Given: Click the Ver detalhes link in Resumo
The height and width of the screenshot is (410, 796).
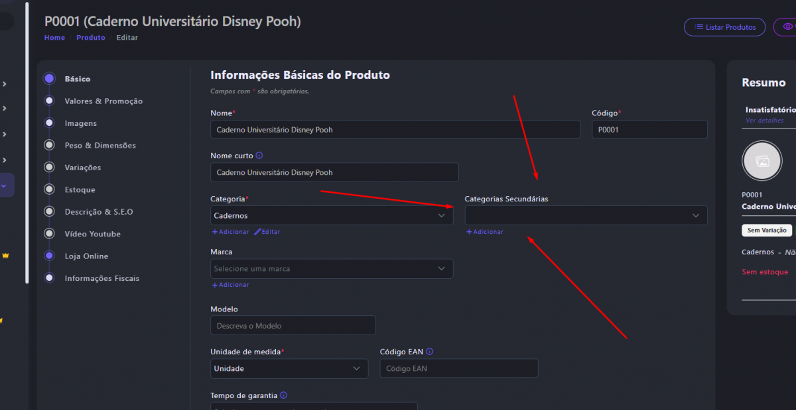Looking at the screenshot, I should [x=764, y=121].
